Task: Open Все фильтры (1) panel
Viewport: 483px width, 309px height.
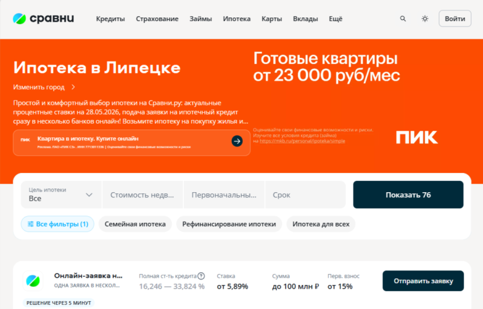Action: point(57,224)
